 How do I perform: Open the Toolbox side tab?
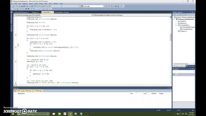(12, 29)
